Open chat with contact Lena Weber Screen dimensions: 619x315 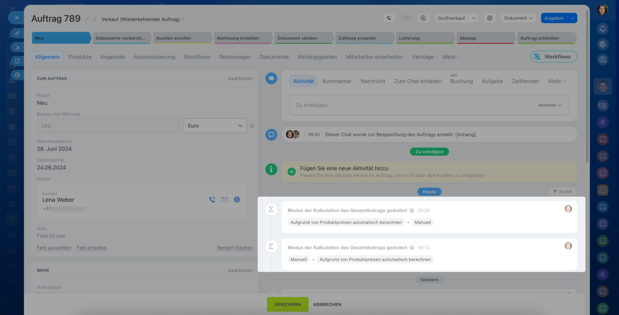pos(237,199)
